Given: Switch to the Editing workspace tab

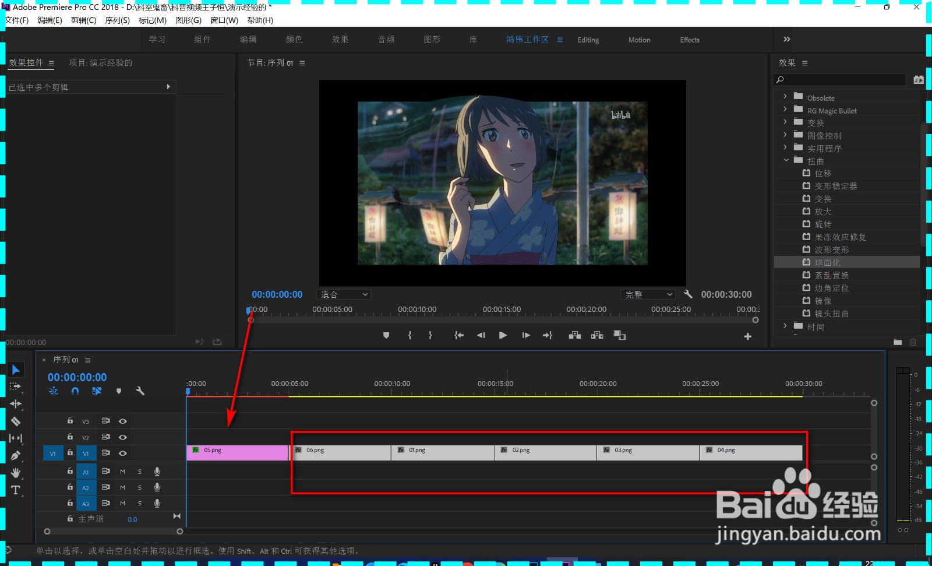Looking at the screenshot, I should pos(588,40).
